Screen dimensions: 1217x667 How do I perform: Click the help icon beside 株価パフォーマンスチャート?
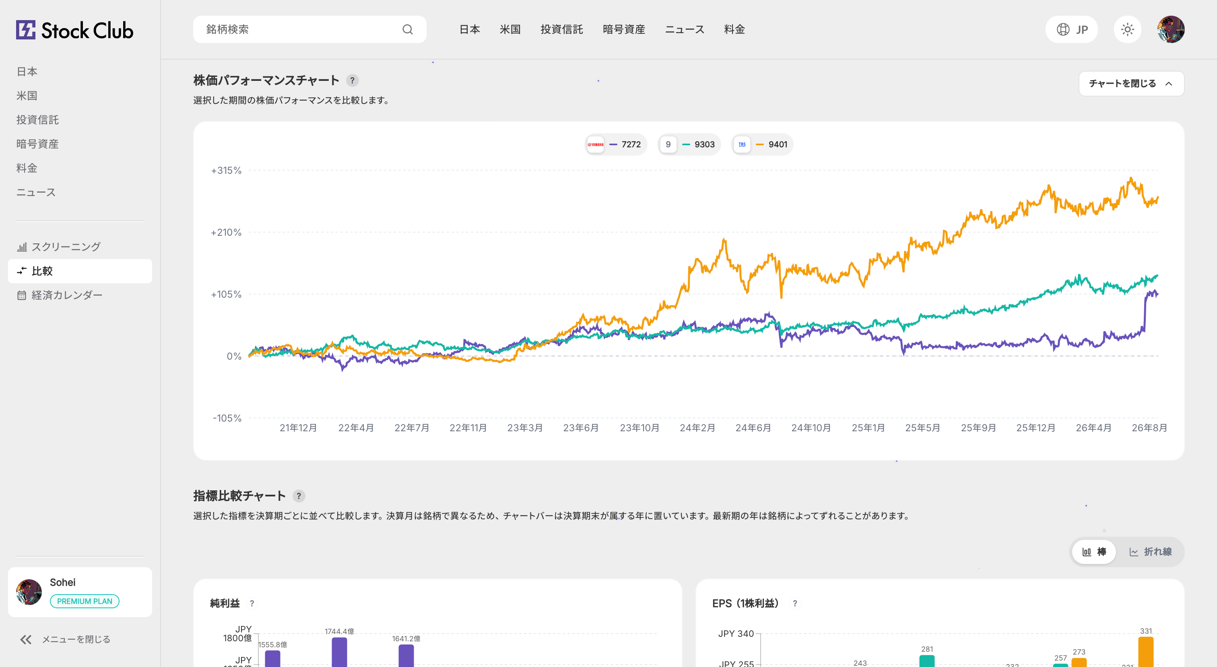352,80
